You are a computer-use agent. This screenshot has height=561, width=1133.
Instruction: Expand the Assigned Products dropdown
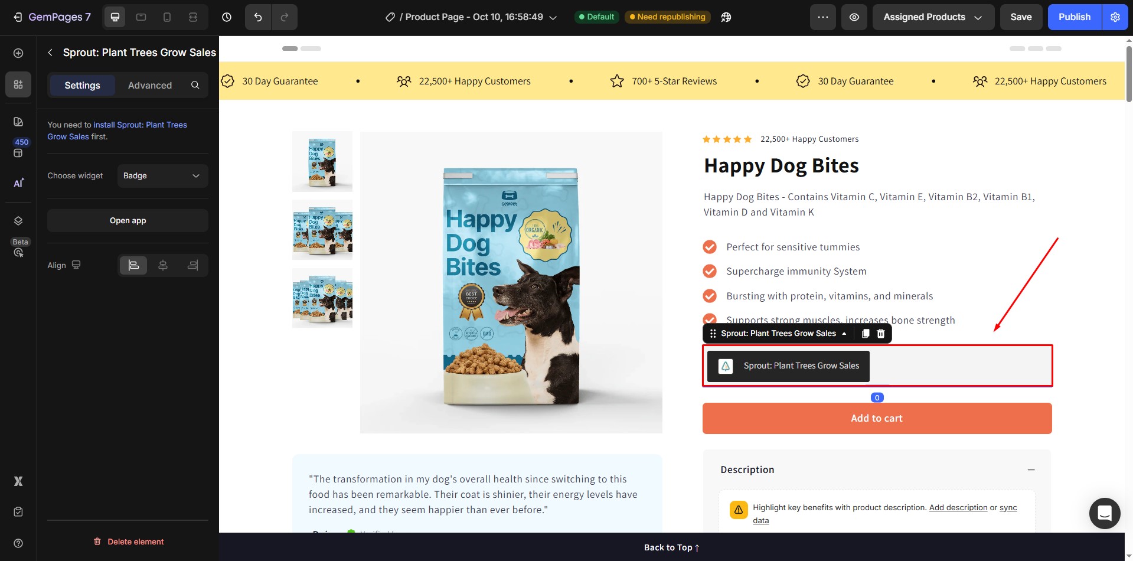click(x=933, y=17)
